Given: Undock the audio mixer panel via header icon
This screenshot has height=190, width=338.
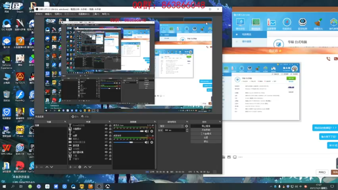Looking at the screenshot, I should tap(155, 122).
